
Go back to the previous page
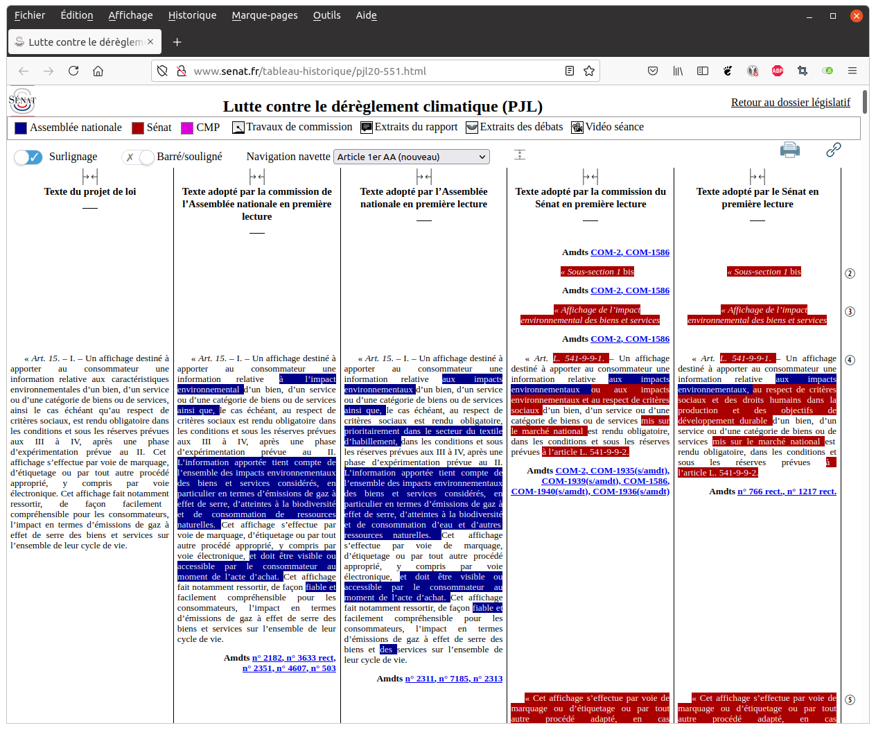tap(24, 71)
